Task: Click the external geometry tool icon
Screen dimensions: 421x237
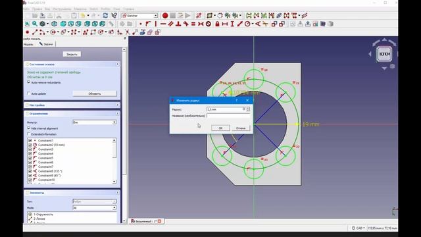Action: (x=142, y=32)
